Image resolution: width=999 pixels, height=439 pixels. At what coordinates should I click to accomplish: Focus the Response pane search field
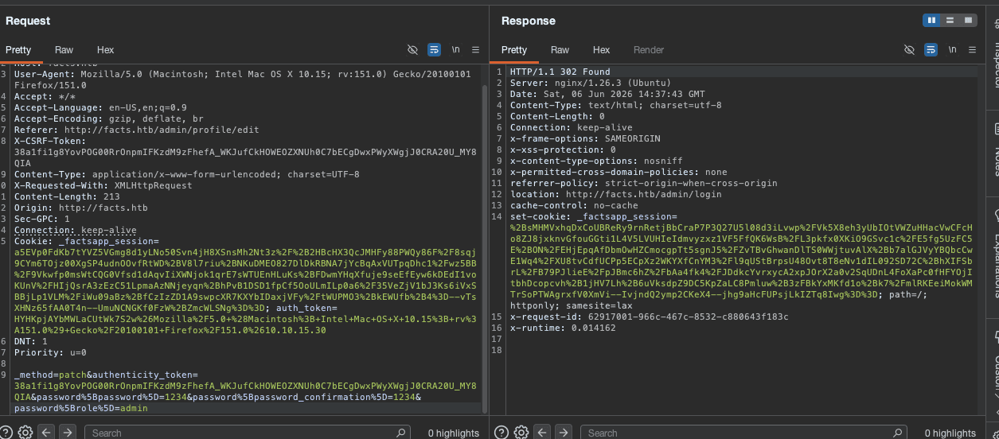pyautogui.click(x=743, y=433)
